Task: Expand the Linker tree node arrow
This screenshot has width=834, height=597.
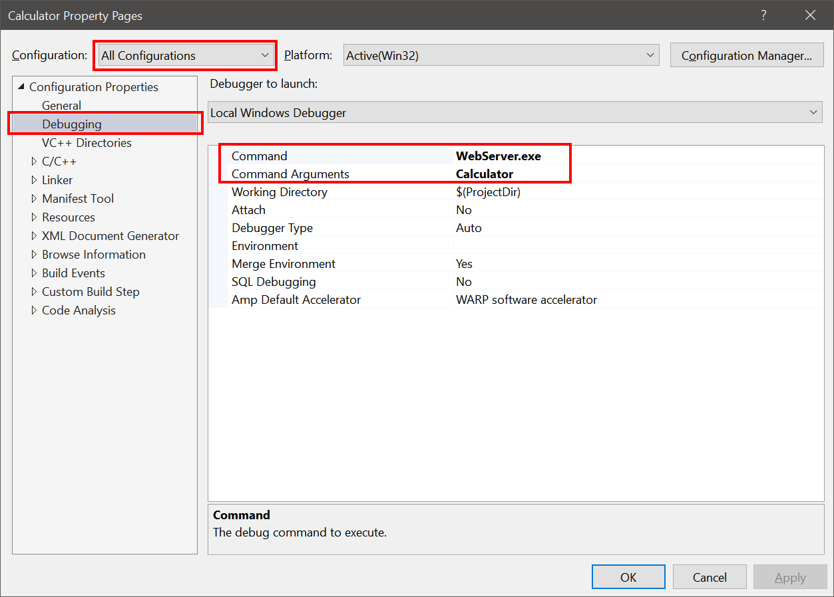Action: 34,180
